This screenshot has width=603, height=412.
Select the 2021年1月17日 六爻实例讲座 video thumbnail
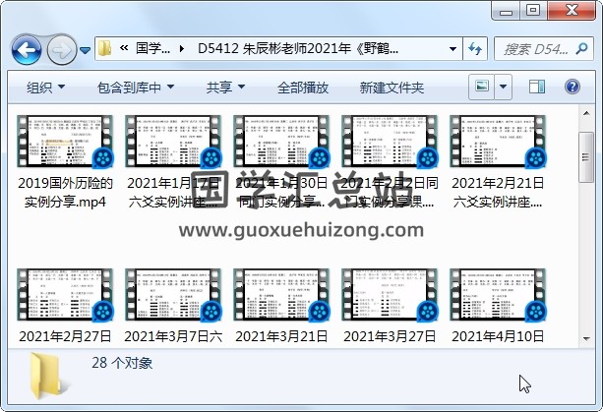pyautogui.click(x=173, y=141)
